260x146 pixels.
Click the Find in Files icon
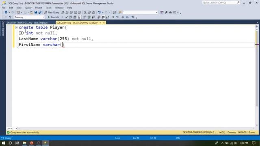tap(120, 13)
